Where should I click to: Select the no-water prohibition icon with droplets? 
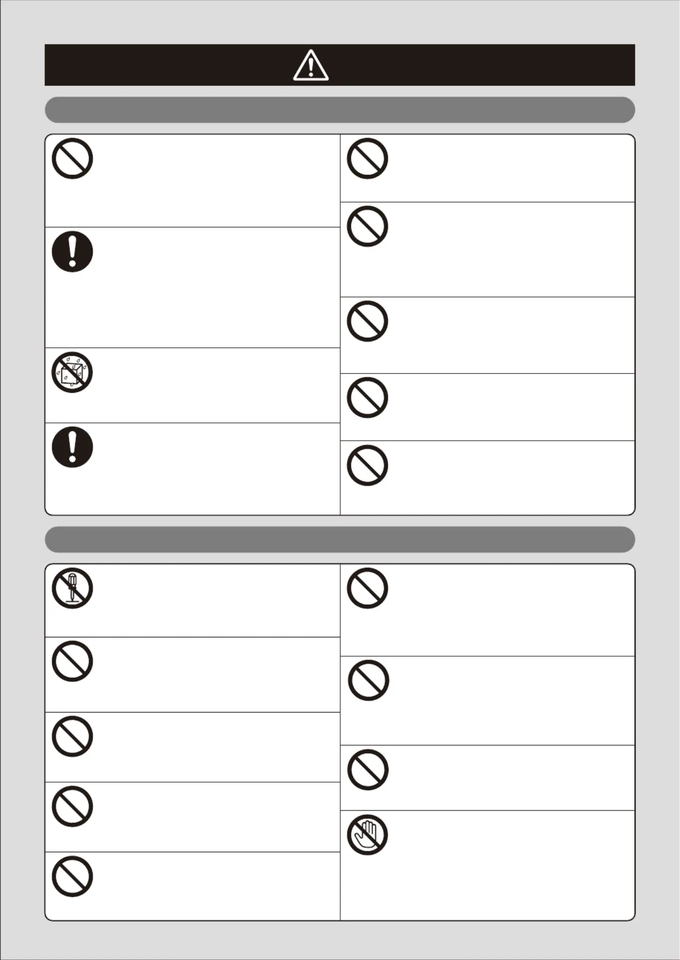pos(72,373)
